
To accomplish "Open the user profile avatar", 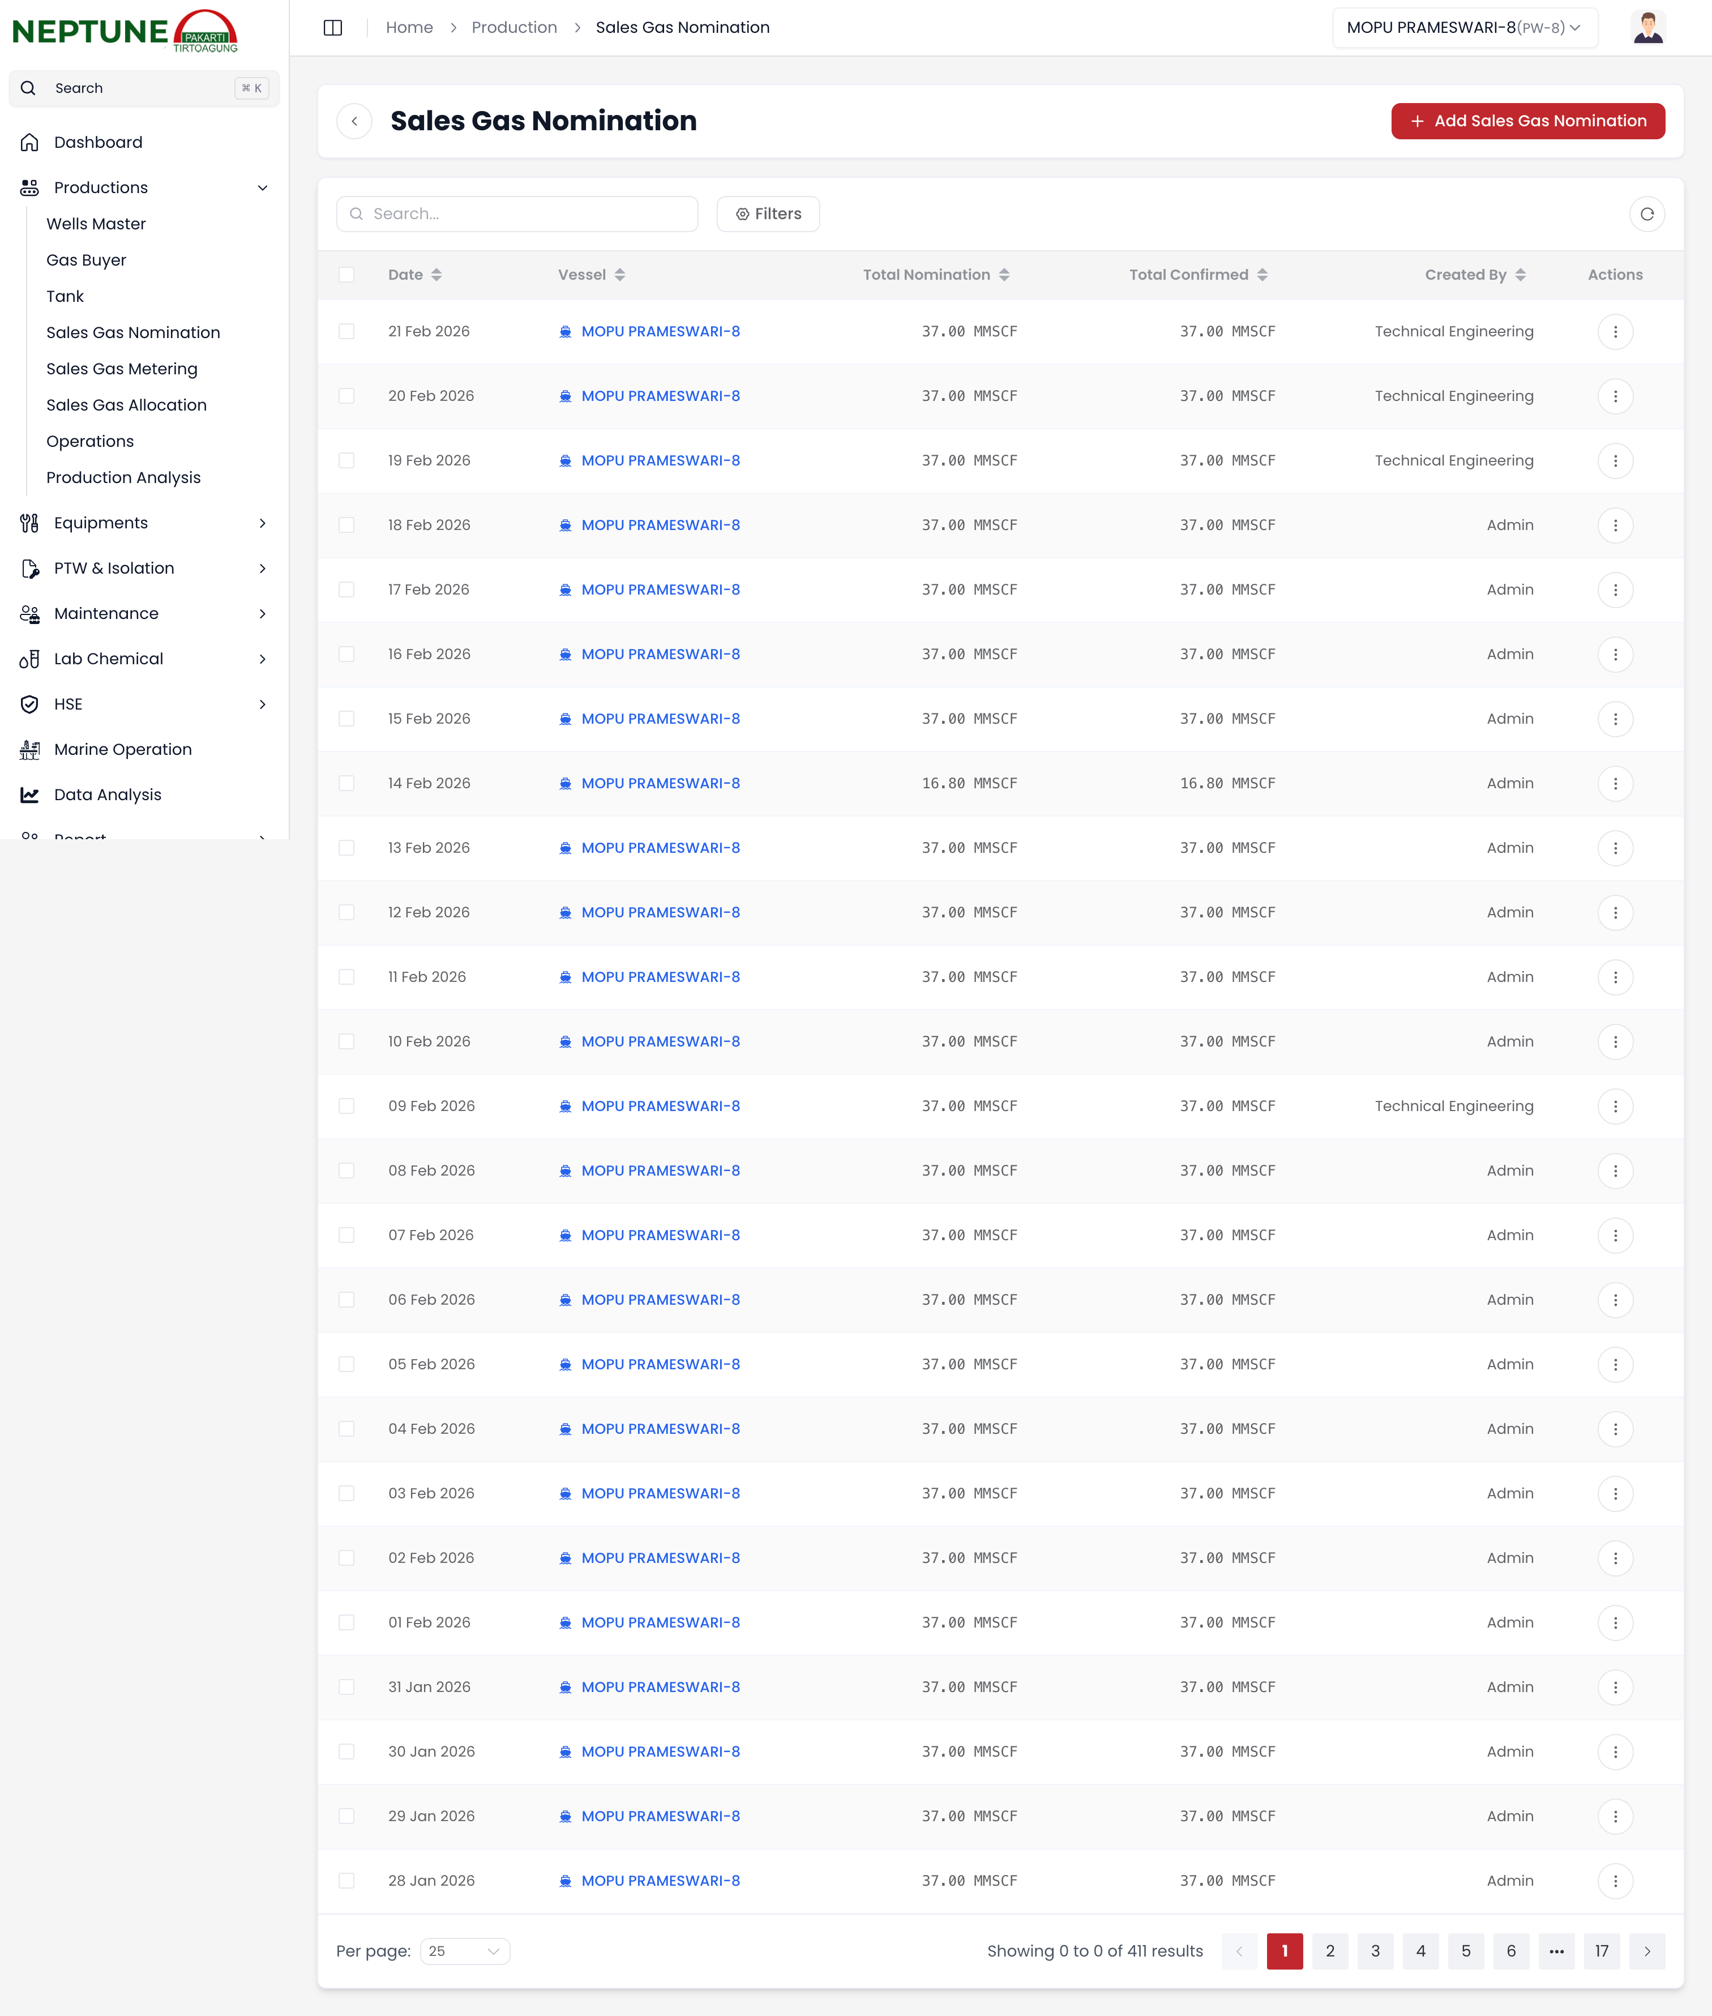I will (x=1647, y=27).
